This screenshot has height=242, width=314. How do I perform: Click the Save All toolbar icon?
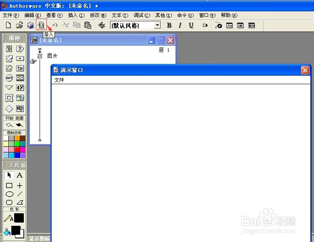(x=30, y=25)
